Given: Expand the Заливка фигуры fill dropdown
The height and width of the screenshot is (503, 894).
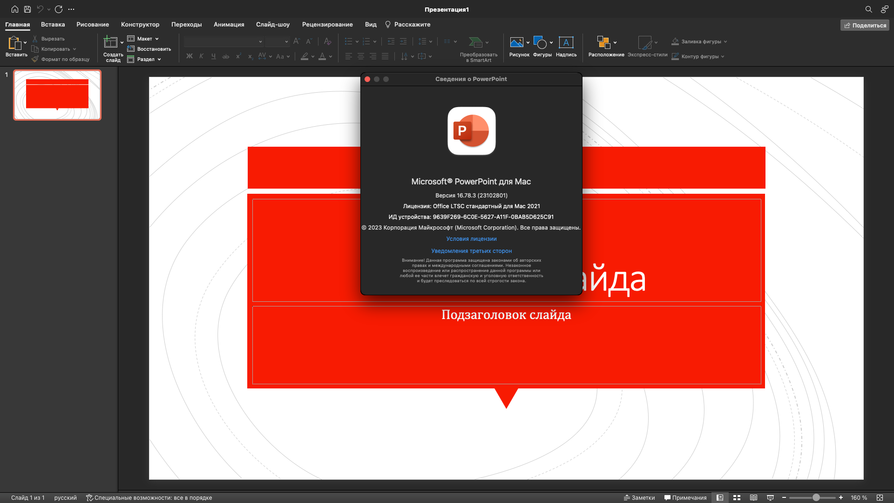Looking at the screenshot, I should coord(725,41).
